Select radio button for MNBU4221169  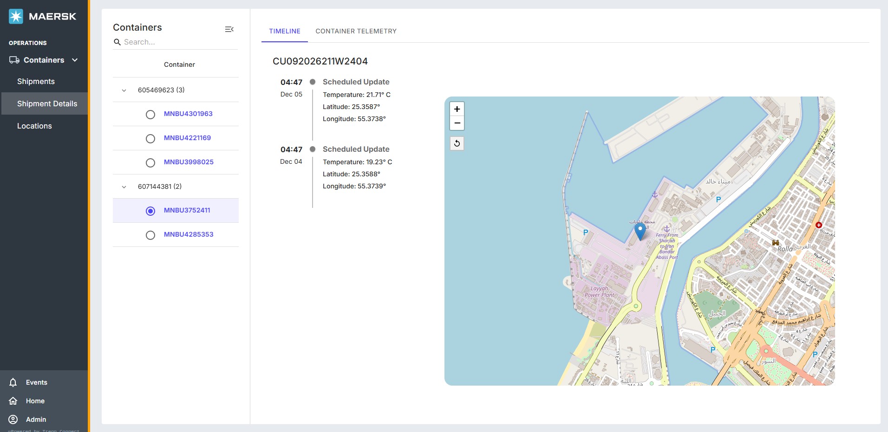pos(150,139)
